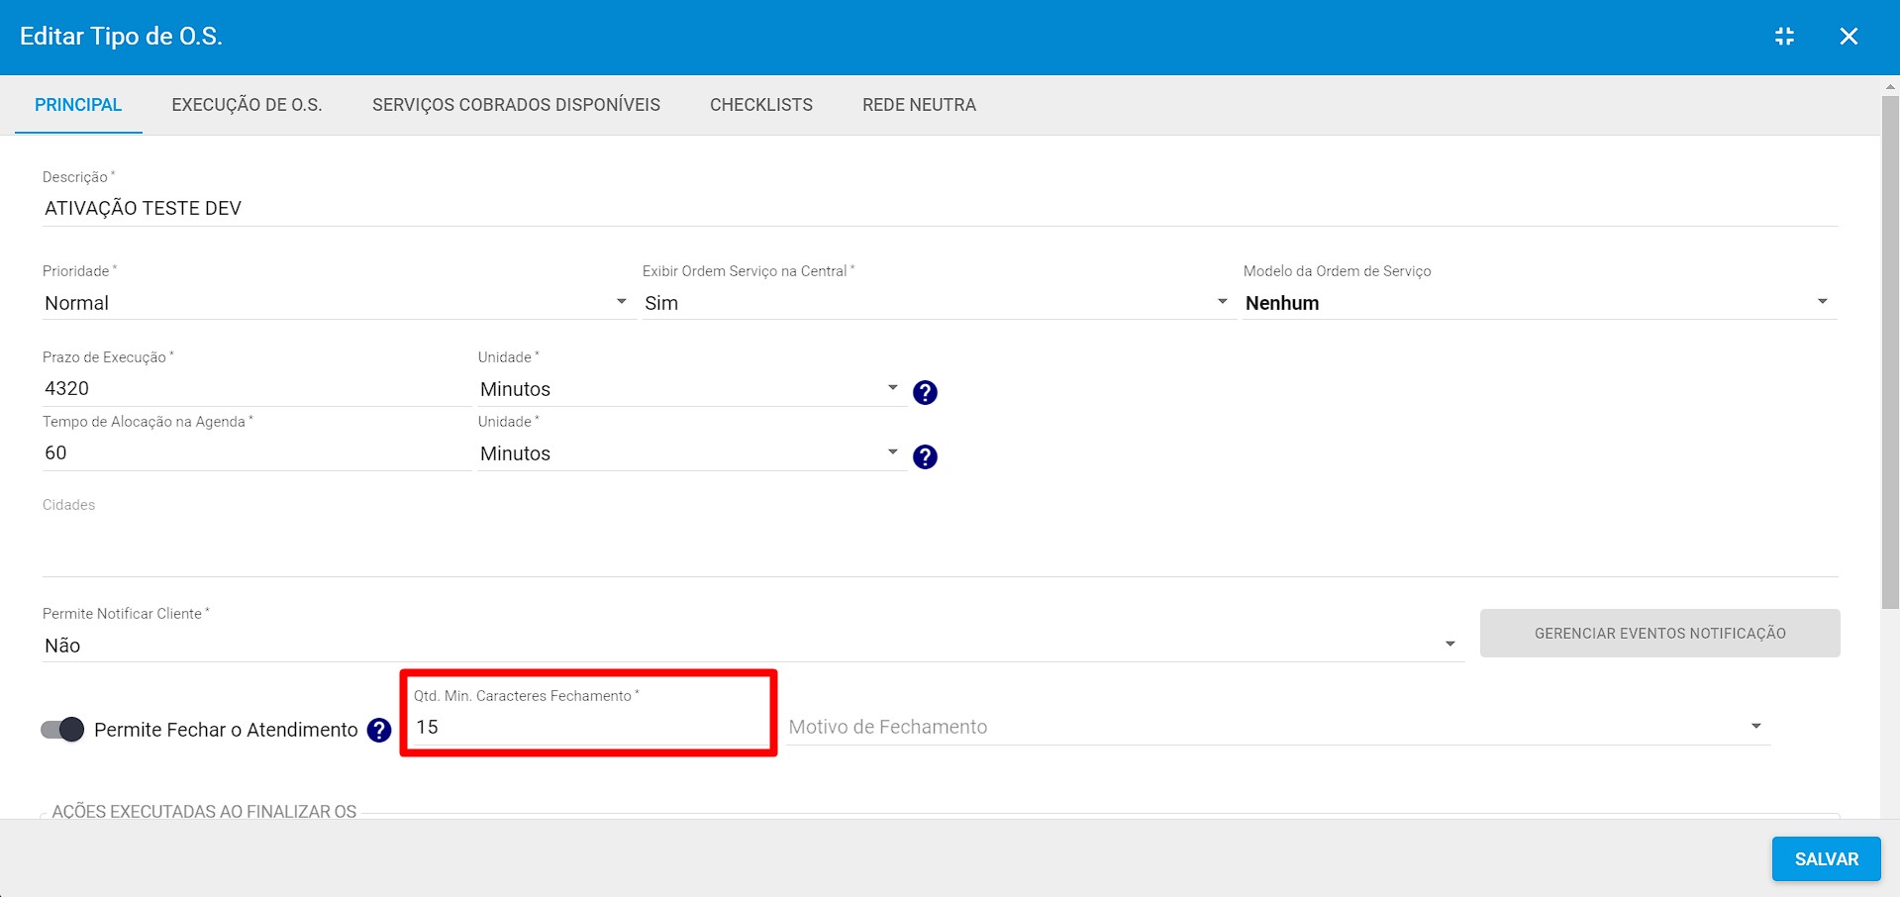Open Modelo da Ordem de Serviço dropdown
Viewport: 1900px width, 897px height.
[1540, 303]
